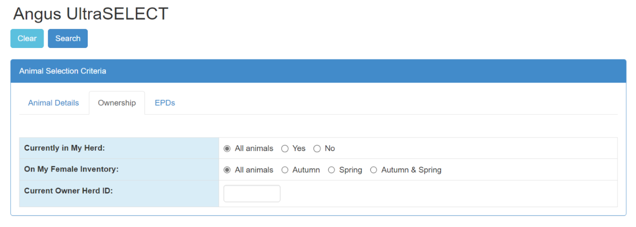This screenshot has width=636, height=227.
Task: Click the Current Owner Herd ID label
Action: point(68,191)
